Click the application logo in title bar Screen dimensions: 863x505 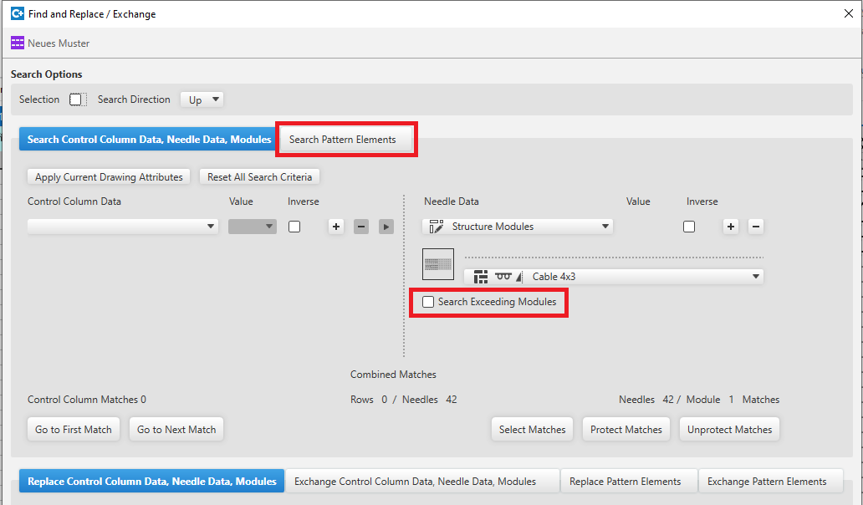tap(17, 13)
